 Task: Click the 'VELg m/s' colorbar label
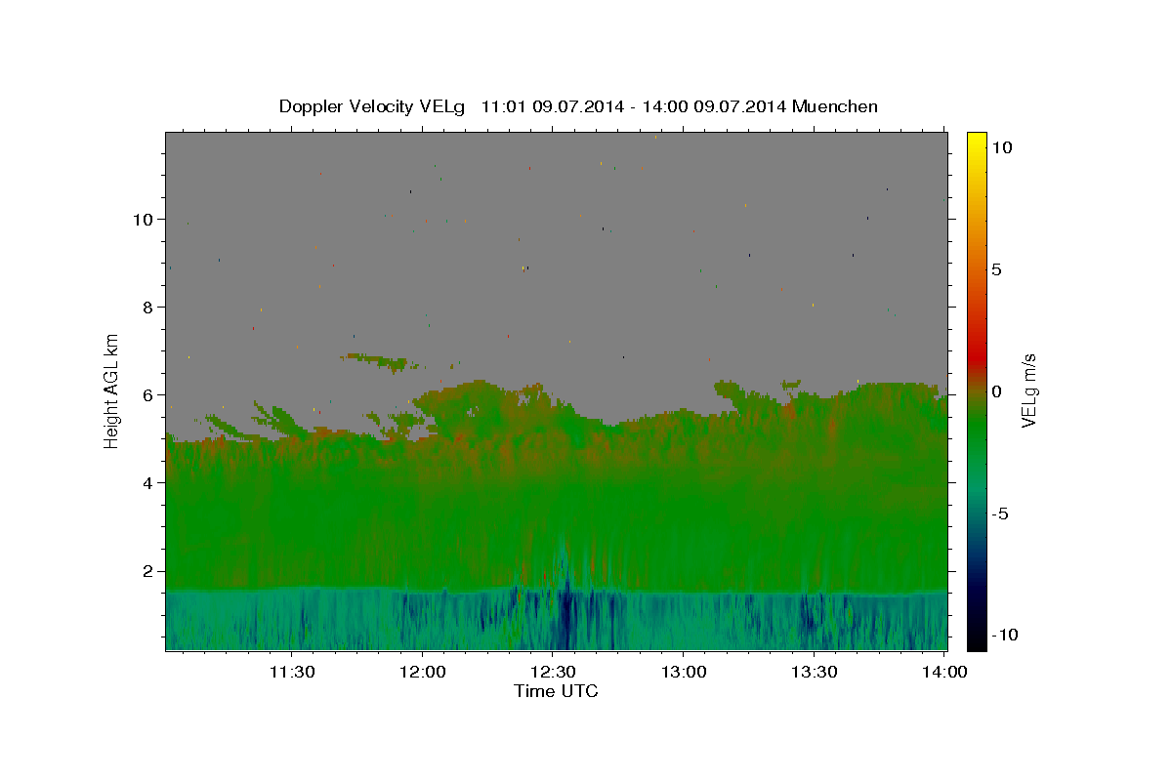click(x=1028, y=390)
